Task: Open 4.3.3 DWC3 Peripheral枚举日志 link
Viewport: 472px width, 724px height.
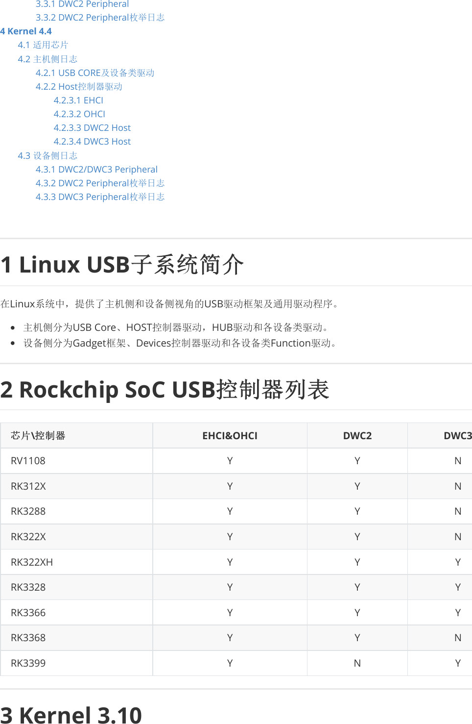Action: pyautogui.click(x=100, y=197)
